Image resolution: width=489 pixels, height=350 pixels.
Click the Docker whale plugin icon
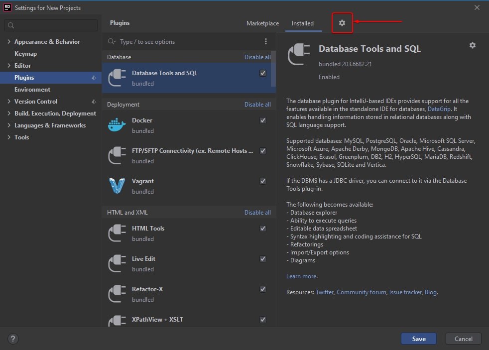(x=117, y=124)
